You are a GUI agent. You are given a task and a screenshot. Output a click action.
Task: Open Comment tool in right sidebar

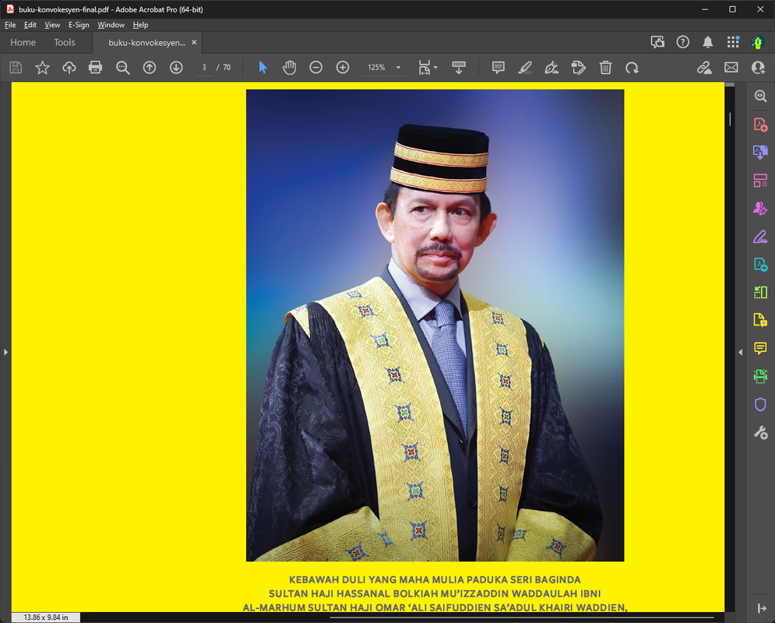click(760, 348)
